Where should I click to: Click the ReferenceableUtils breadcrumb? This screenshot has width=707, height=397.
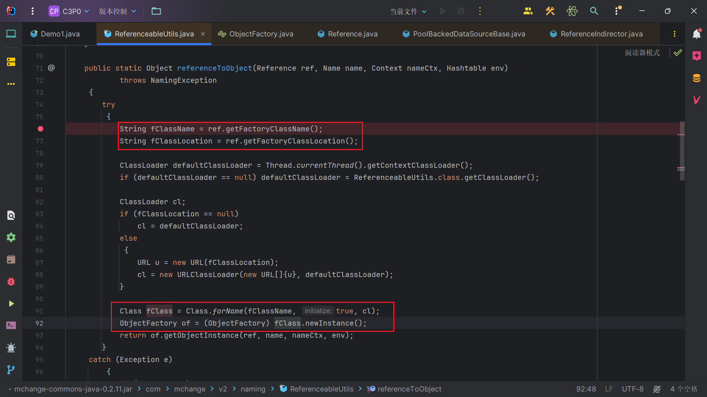(x=317, y=389)
